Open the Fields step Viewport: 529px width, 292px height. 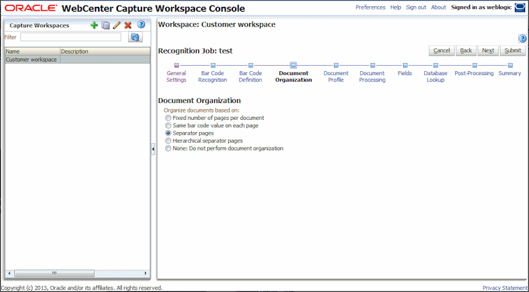click(x=405, y=73)
